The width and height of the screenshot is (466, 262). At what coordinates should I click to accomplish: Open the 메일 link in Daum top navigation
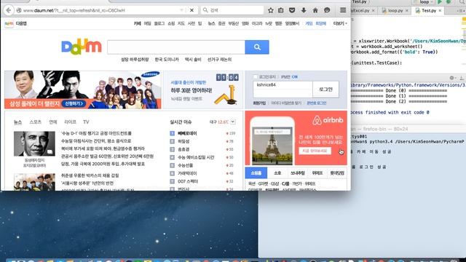point(147,23)
